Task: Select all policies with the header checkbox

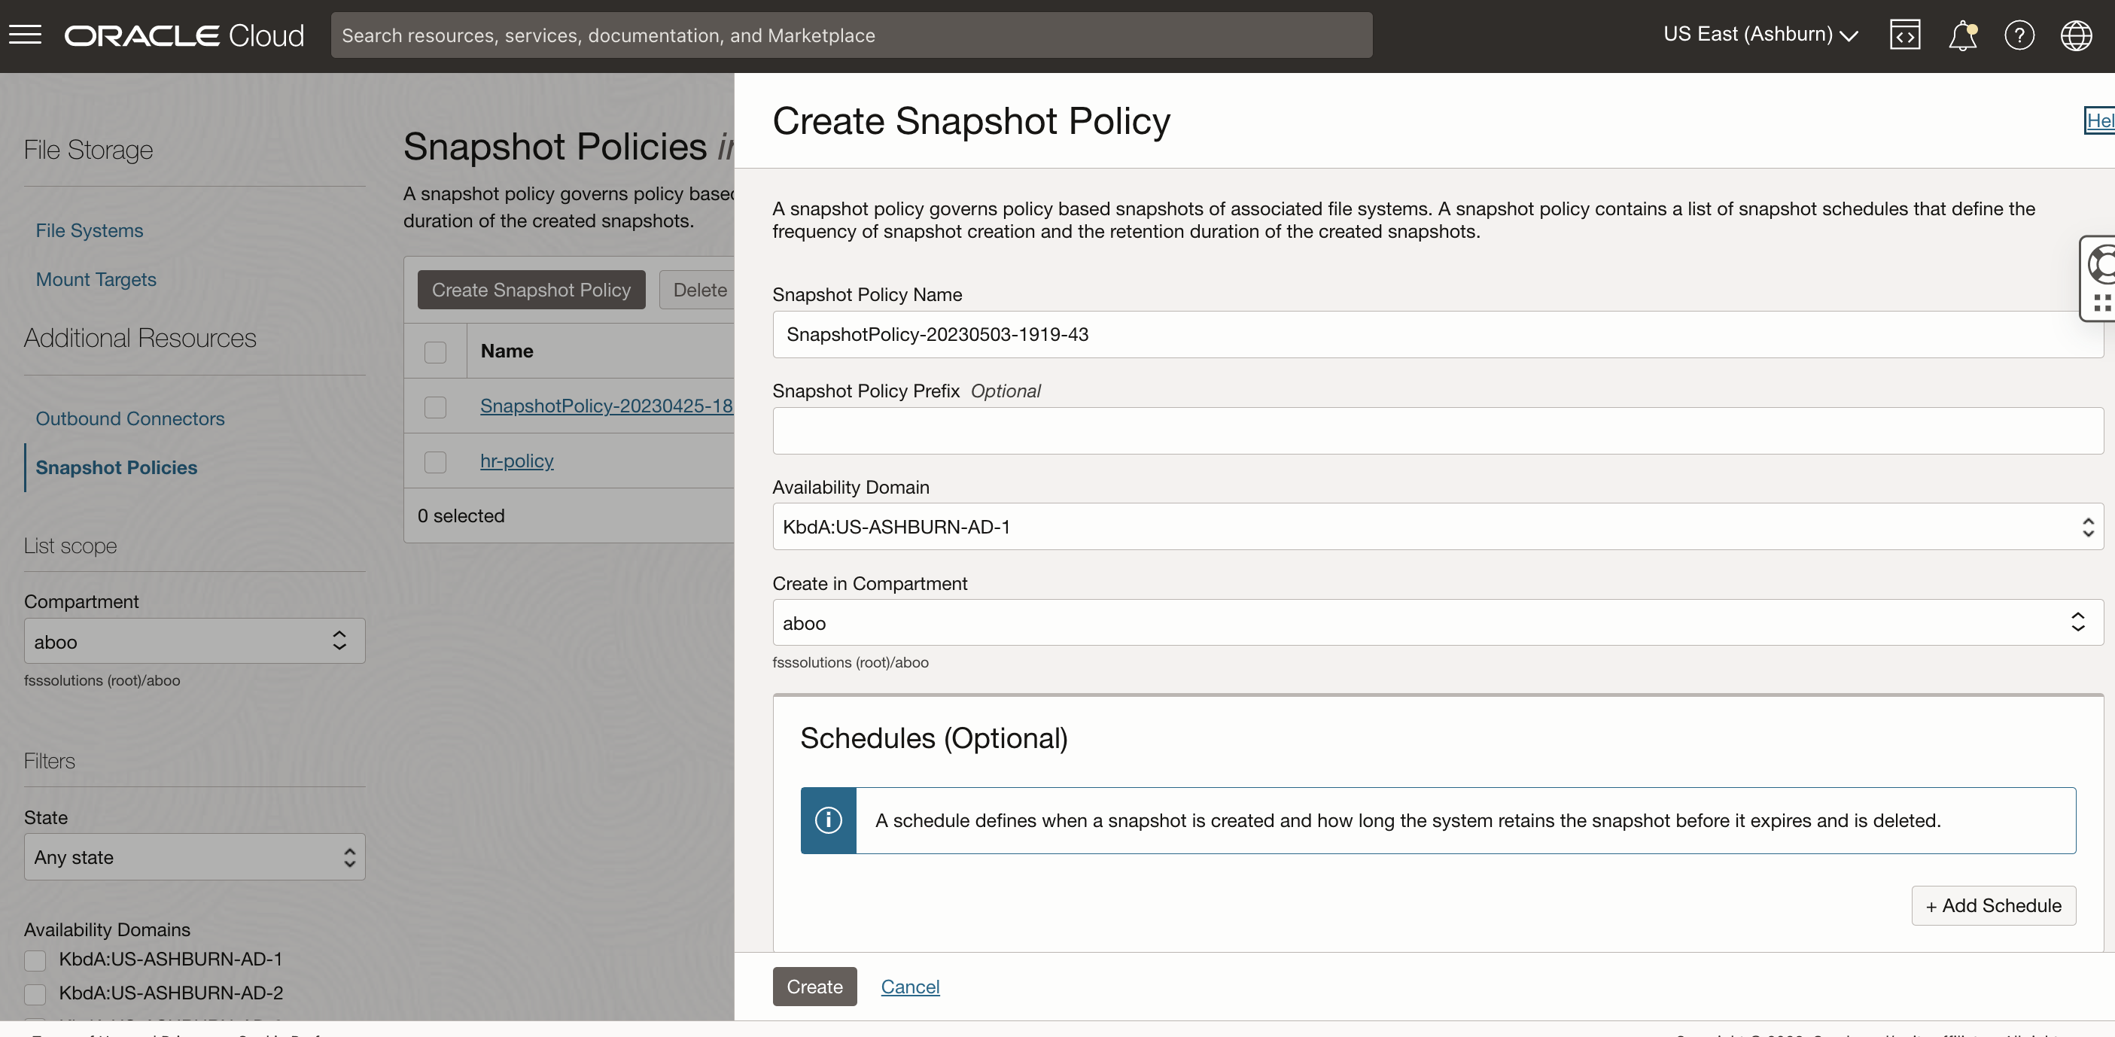Action: (434, 351)
